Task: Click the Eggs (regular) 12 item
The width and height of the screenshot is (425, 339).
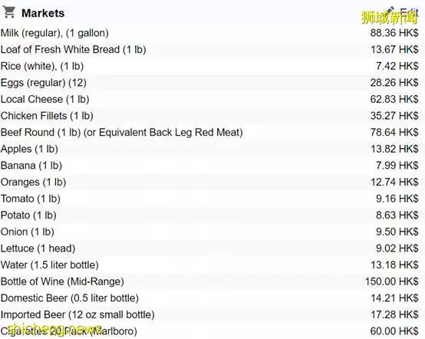Action: (x=44, y=83)
